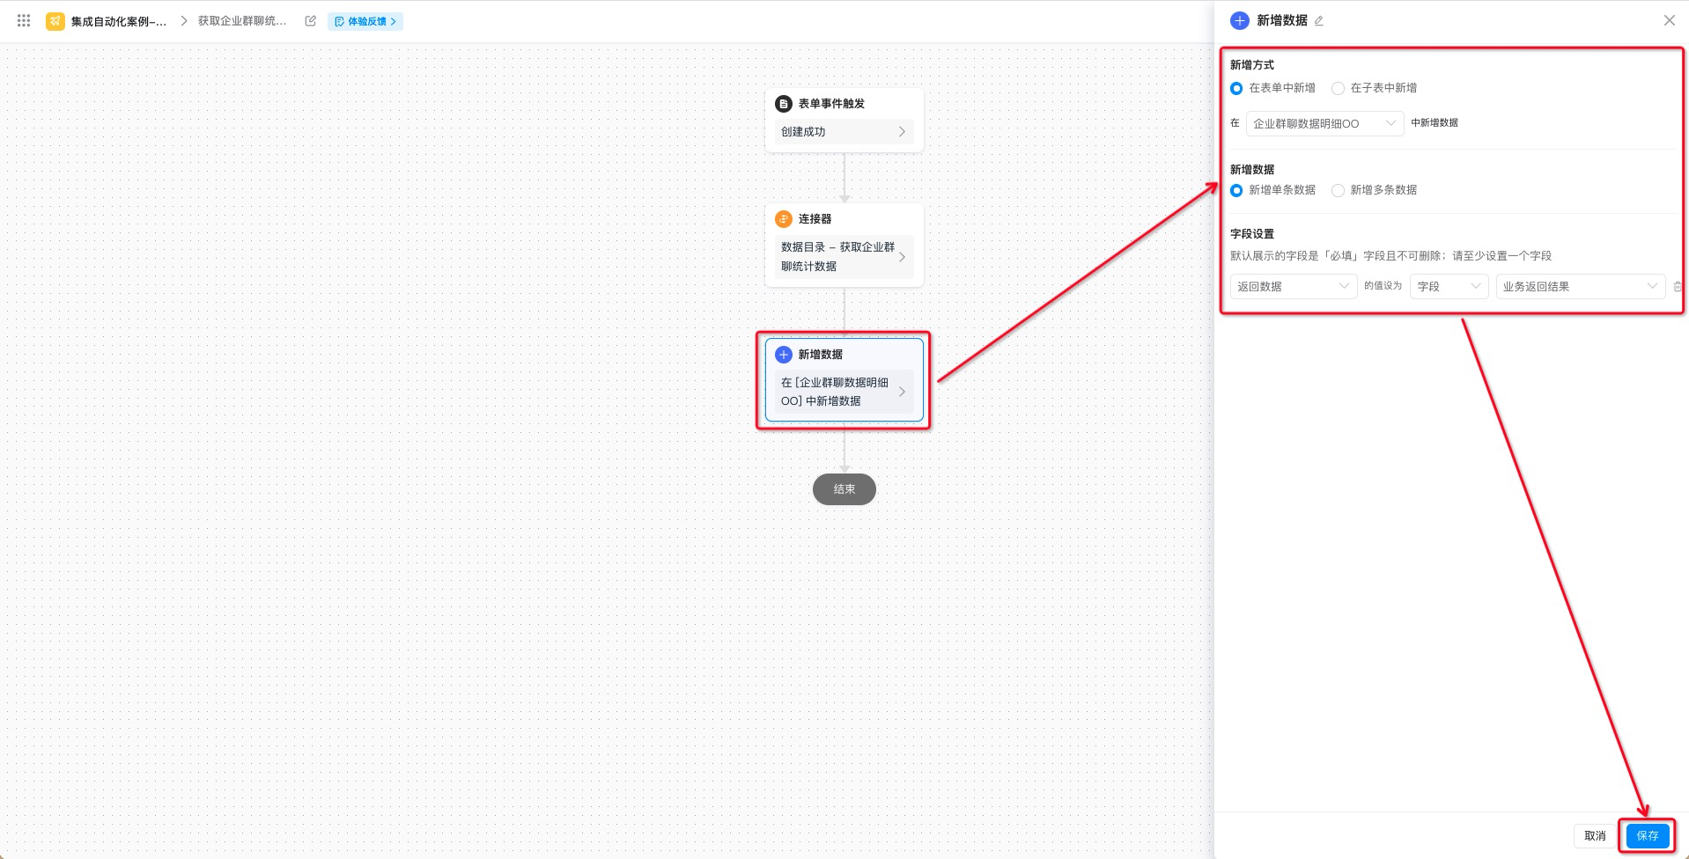1689x859 pixels.
Task: Open the 业务返回结果 value dropdown
Action: pyautogui.click(x=1581, y=286)
